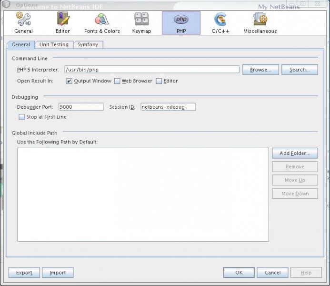Screen dimensions: 330x286
Task: Click Browse for PHP interpreter
Action: 260,70
